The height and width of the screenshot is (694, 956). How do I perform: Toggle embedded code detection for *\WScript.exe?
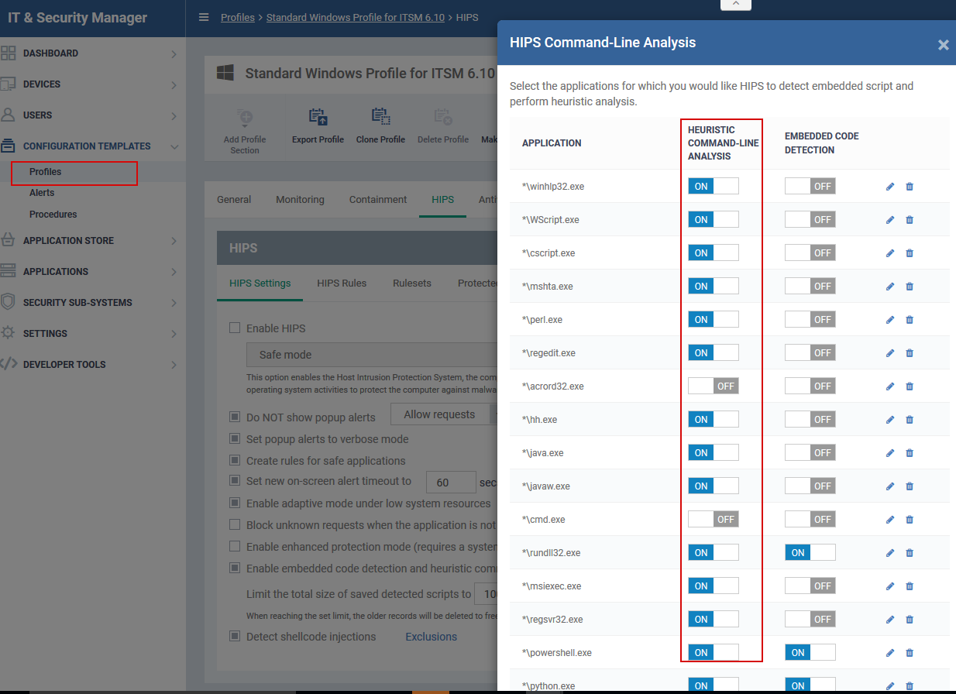click(x=810, y=219)
